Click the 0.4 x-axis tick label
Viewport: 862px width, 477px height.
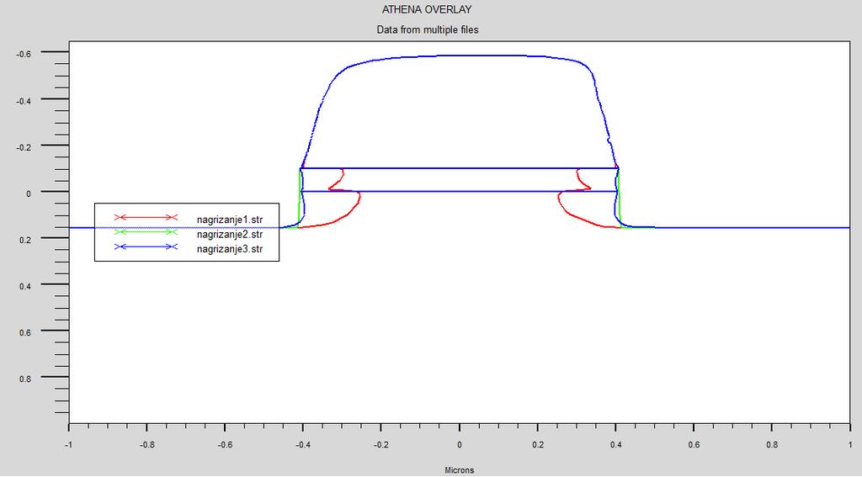tap(615, 445)
